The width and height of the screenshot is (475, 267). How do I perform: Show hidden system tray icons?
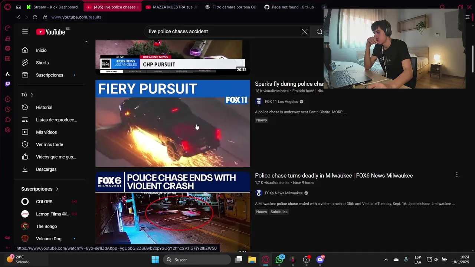tap(386, 260)
